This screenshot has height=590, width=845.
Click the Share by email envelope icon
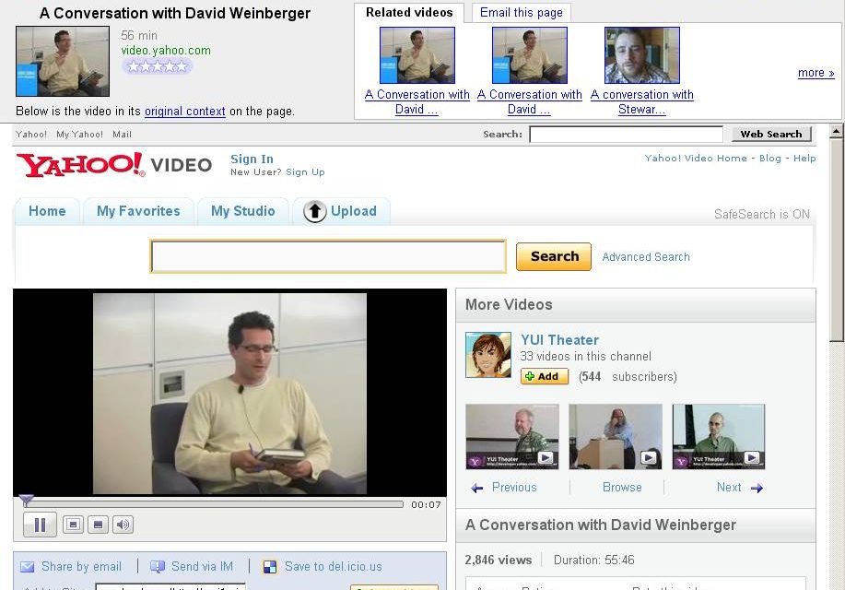(x=27, y=567)
